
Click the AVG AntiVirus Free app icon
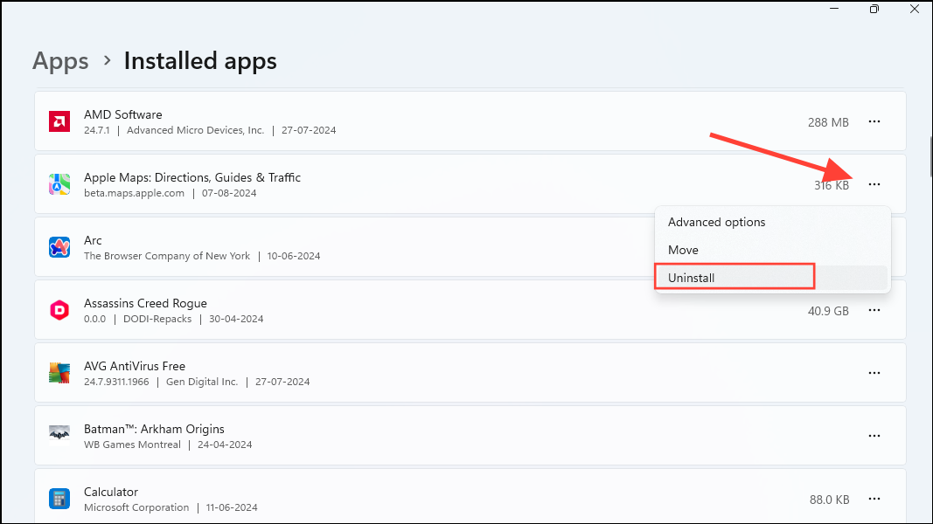point(59,373)
